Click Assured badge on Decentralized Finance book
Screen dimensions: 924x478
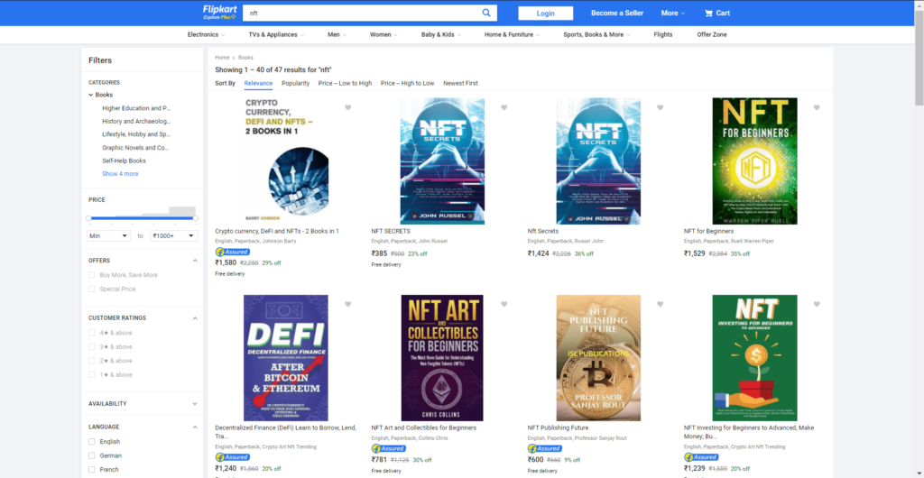pos(232,457)
